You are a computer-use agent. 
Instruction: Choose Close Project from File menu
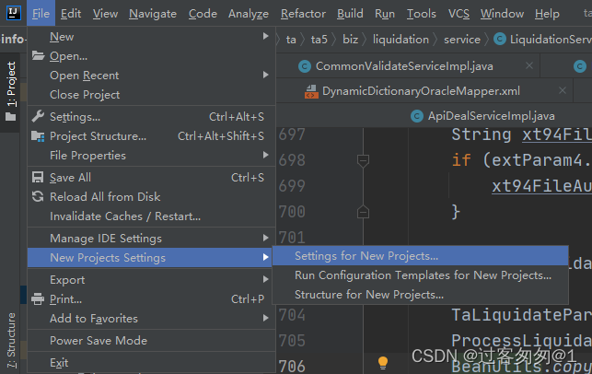(x=151, y=95)
